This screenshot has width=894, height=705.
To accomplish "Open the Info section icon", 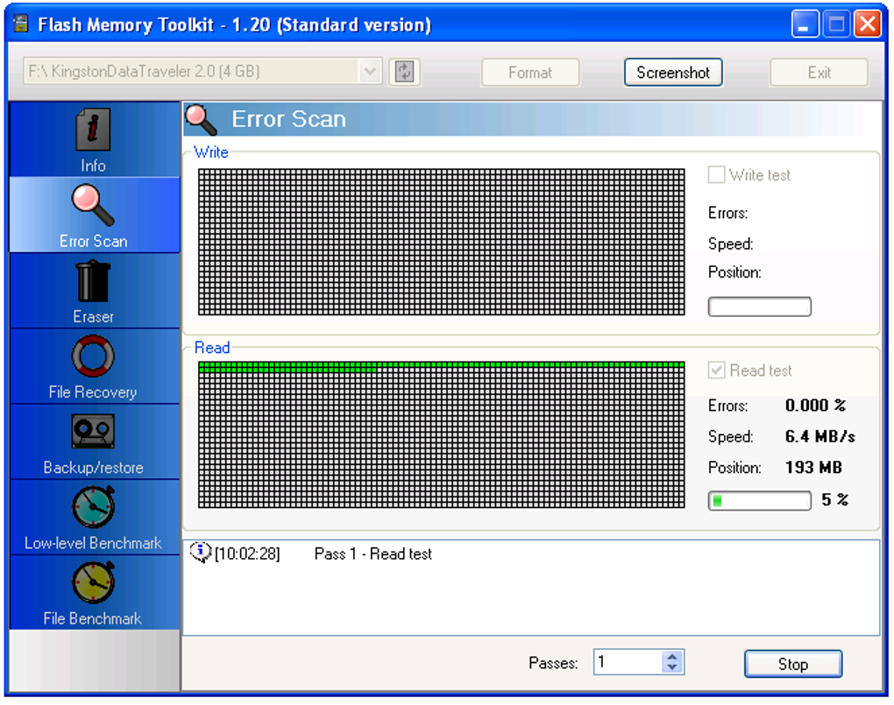I will 92,130.
